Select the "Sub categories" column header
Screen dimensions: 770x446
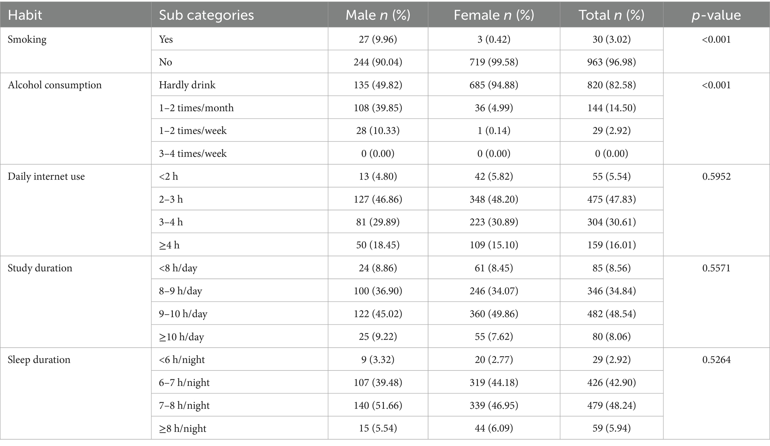tap(206, 15)
